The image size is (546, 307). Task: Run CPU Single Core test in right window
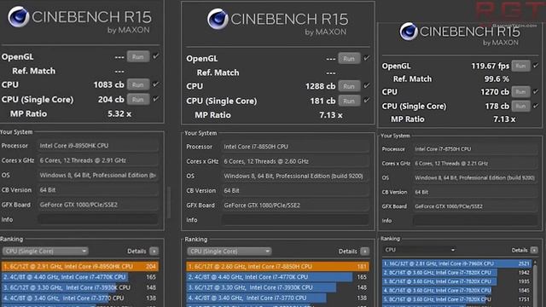(521, 106)
